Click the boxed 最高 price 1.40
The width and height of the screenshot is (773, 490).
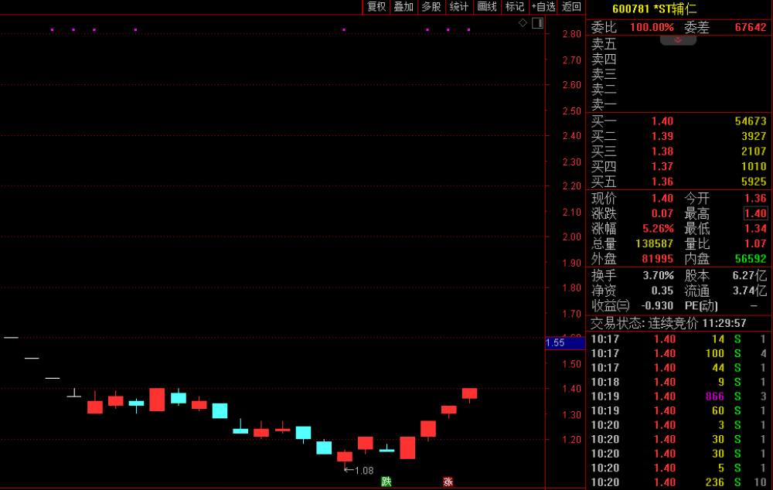(755, 214)
